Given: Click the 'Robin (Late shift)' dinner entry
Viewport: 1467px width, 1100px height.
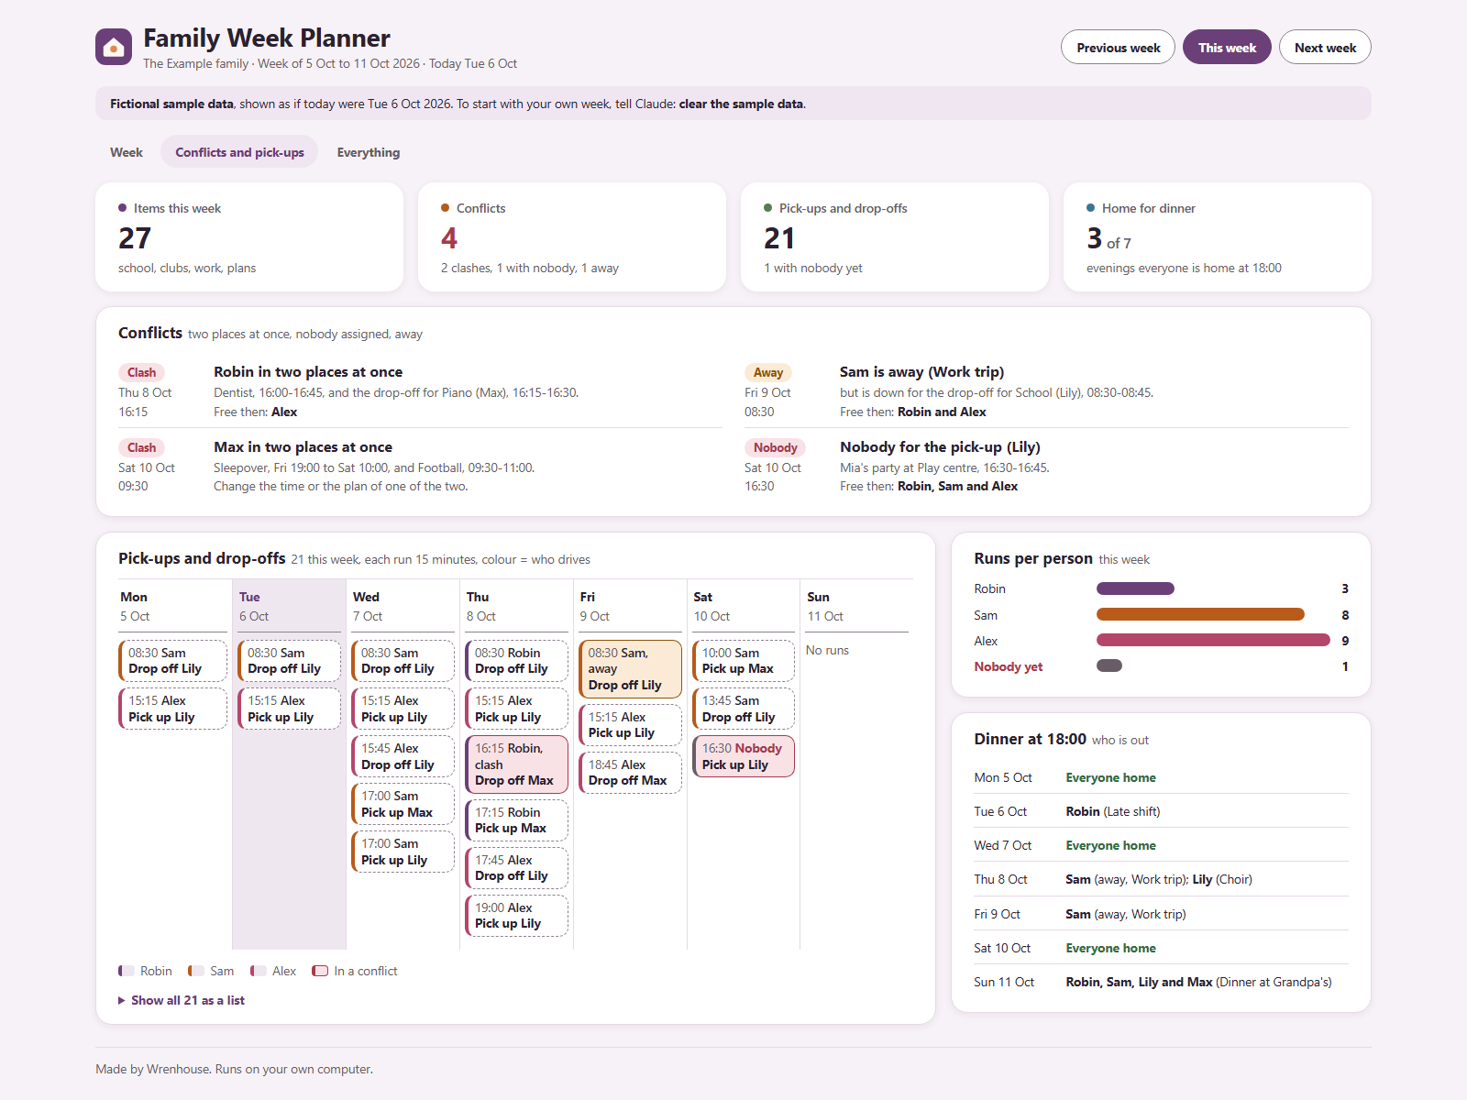Looking at the screenshot, I should [x=1113, y=811].
